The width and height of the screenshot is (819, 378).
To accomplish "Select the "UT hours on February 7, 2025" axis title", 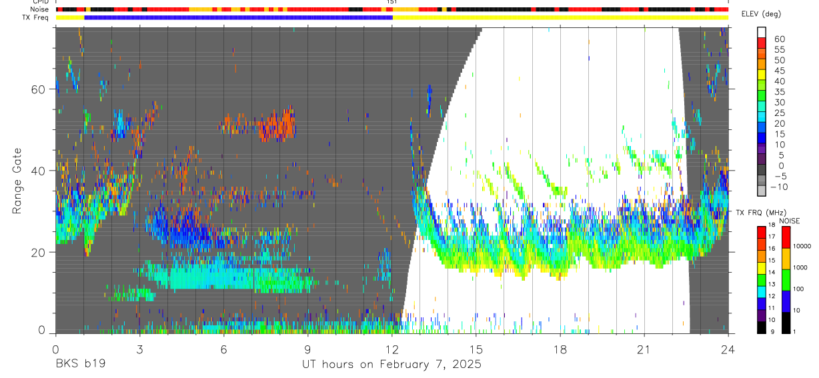I will [x=391, y=365].
